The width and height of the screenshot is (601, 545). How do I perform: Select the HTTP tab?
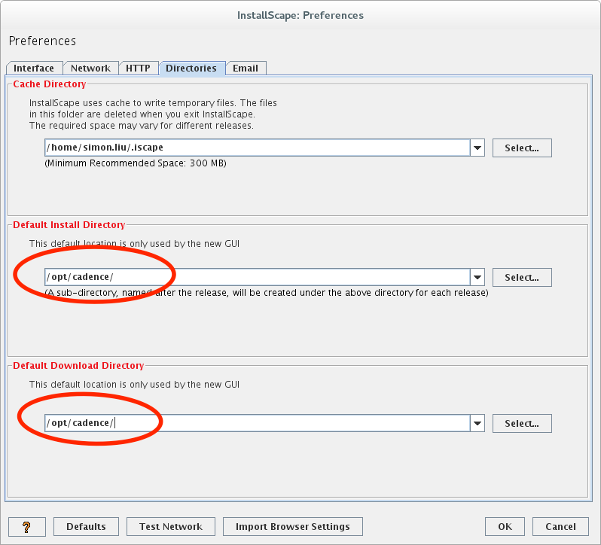coord(138,69)
